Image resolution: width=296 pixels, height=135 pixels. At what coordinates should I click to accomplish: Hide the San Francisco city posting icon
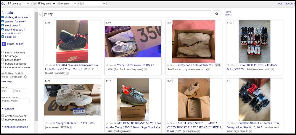point(209,69)
